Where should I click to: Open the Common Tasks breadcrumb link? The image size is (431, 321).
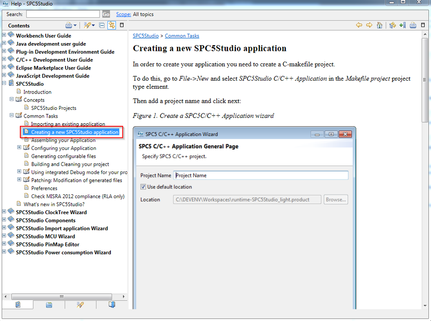click(x=182, y=36)
